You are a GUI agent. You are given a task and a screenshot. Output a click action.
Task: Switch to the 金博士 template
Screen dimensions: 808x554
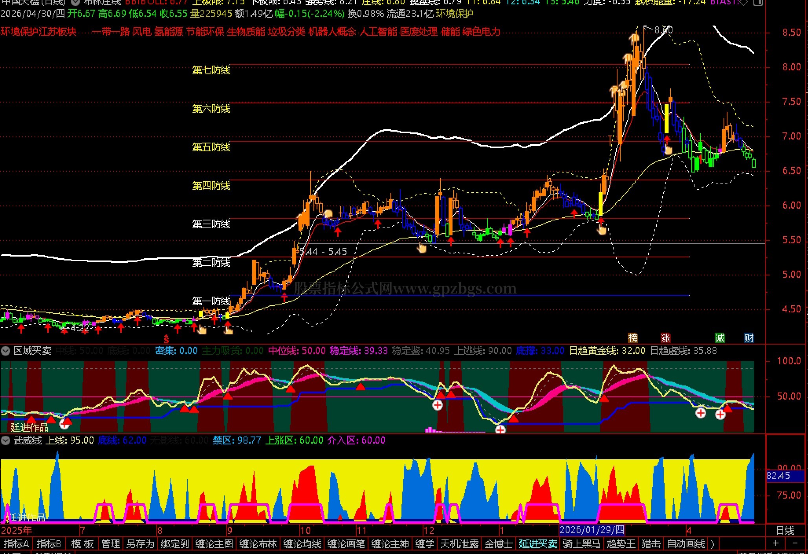tap(498, 544)
